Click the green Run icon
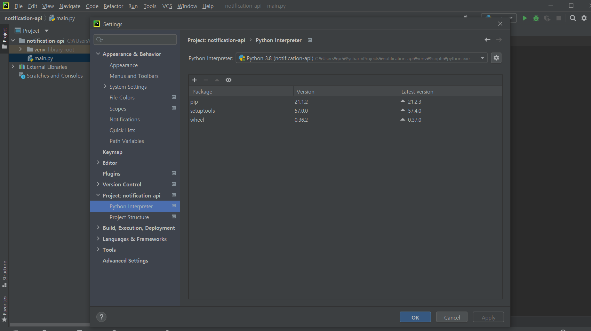 (x=525, y=18)
